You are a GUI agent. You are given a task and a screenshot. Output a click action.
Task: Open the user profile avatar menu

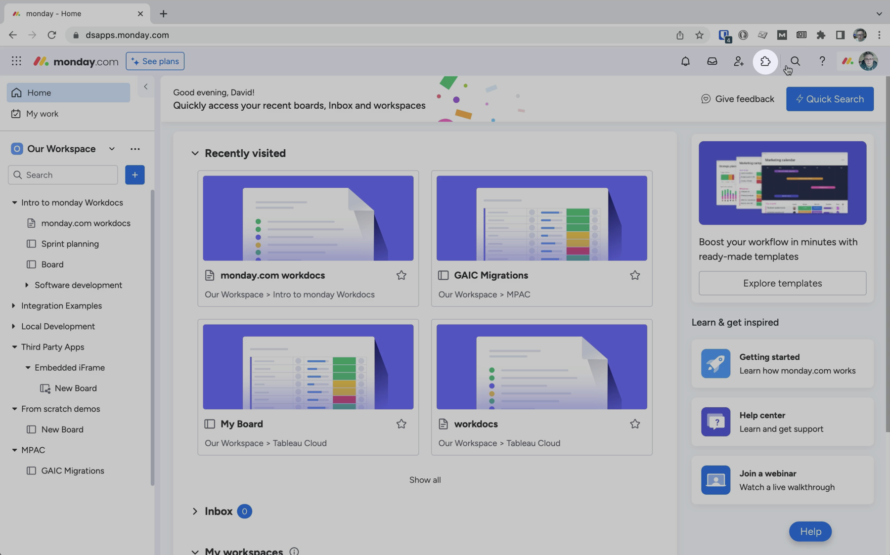pos(868,61)
